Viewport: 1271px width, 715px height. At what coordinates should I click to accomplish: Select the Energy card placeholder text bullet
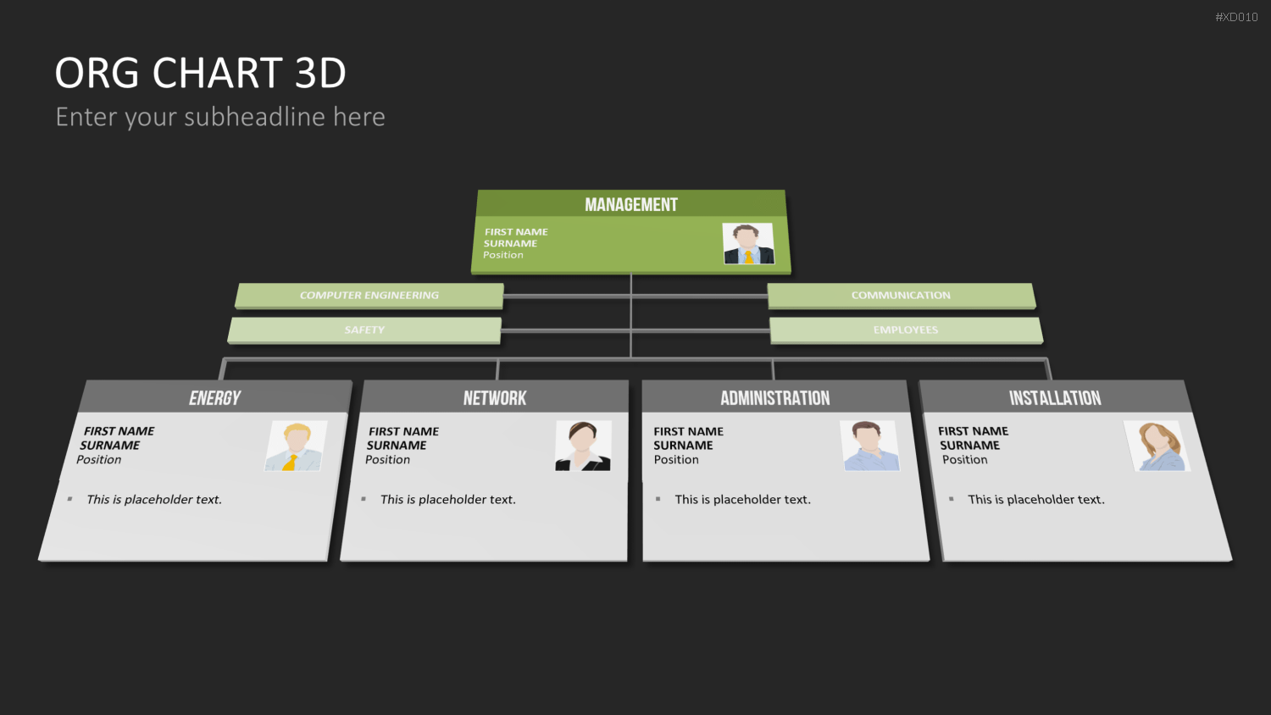click(153, 500)
